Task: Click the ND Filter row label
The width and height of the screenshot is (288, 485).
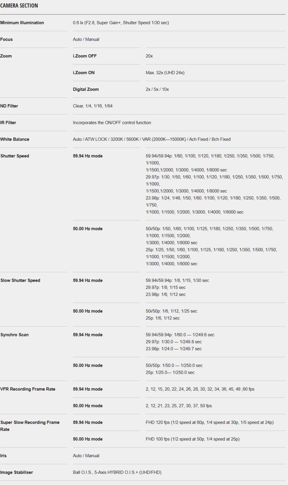Action: pyautogui.click(x=9, y=106)
